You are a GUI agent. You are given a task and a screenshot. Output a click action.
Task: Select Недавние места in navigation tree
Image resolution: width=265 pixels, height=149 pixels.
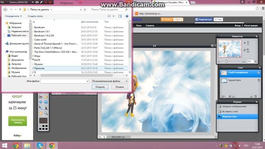coord(18,31)
